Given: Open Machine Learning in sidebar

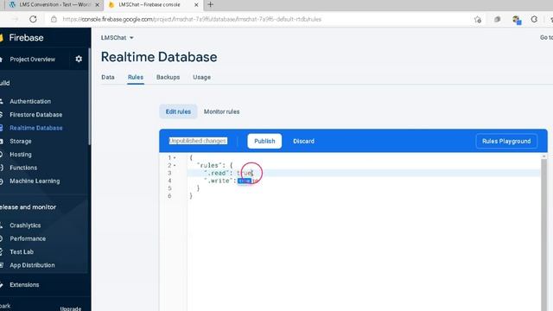Looking at the screenshot, I should pyautogui.click(x=35, y=181).
